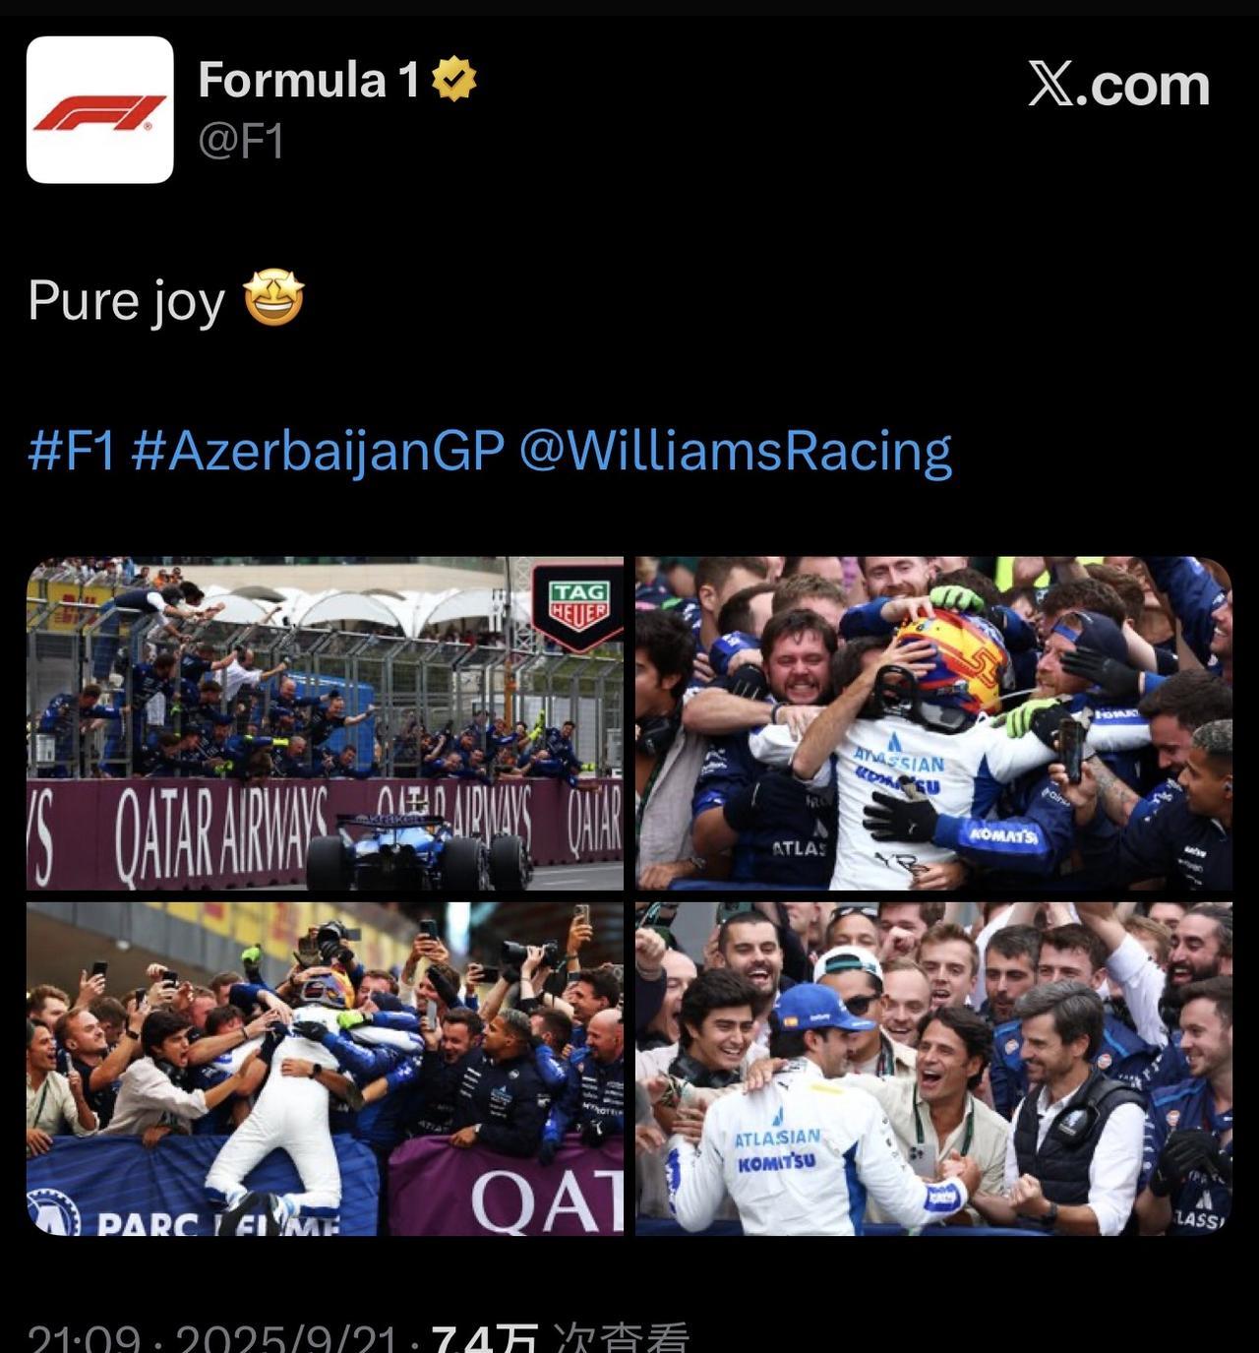This screenshot has height=1353, width=1259.
Task: Click the 7.4万 view count
Action: coord(485,1340)
